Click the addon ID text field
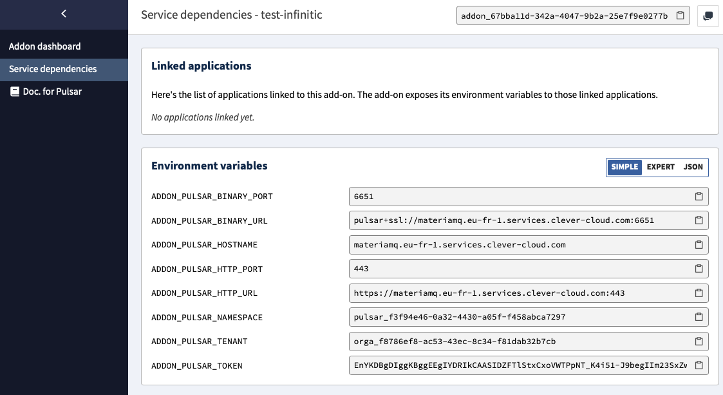723x395 pixels. 565,15
